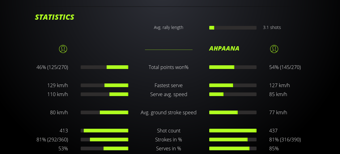The width and height of the screenshot is (340, 154).
Task: Select the Strokes in % label
Action: (168, 140)
